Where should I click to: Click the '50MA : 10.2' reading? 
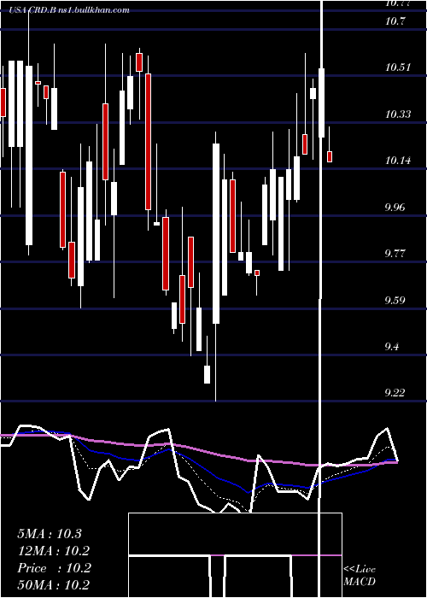coord(53,584)
